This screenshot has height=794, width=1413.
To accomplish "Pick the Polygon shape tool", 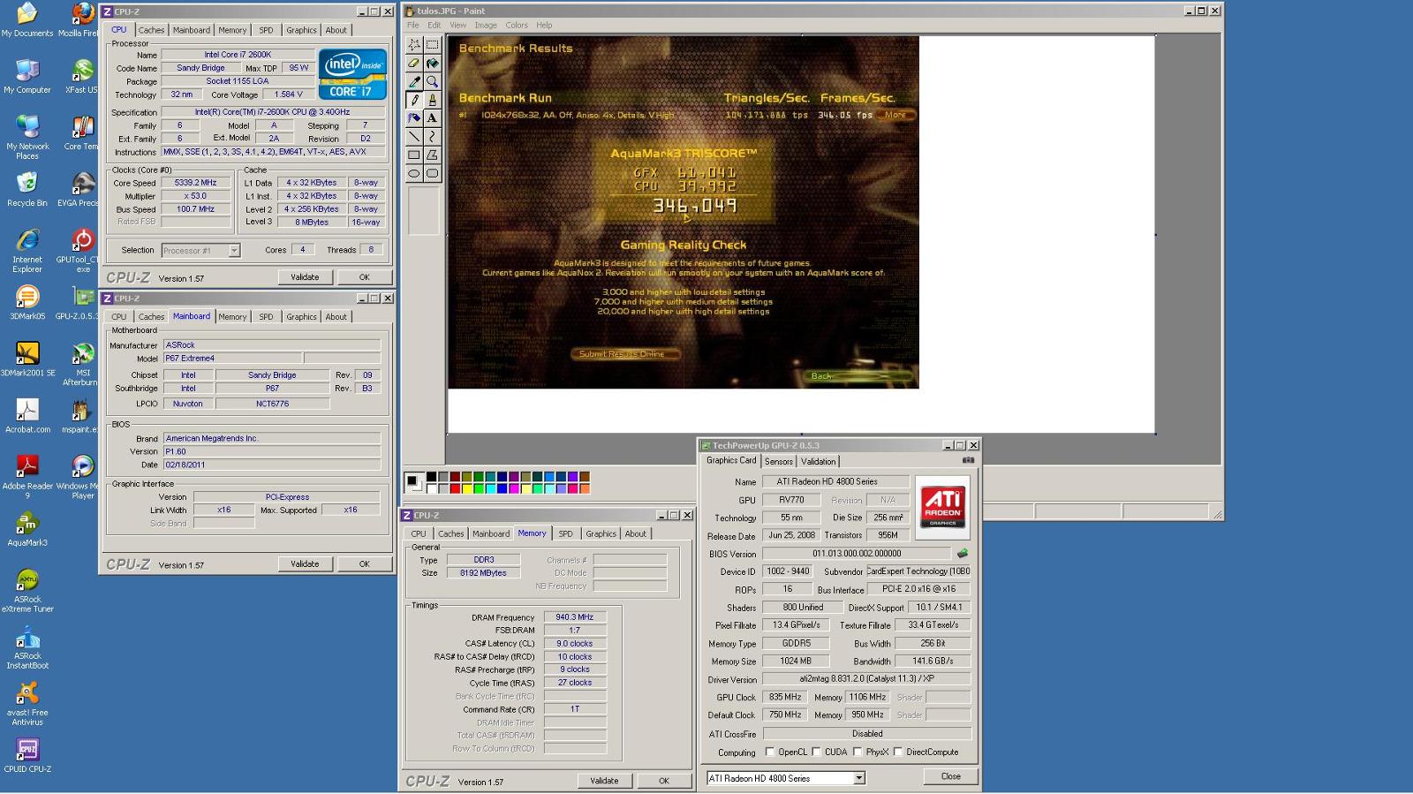I will point(432,155).
